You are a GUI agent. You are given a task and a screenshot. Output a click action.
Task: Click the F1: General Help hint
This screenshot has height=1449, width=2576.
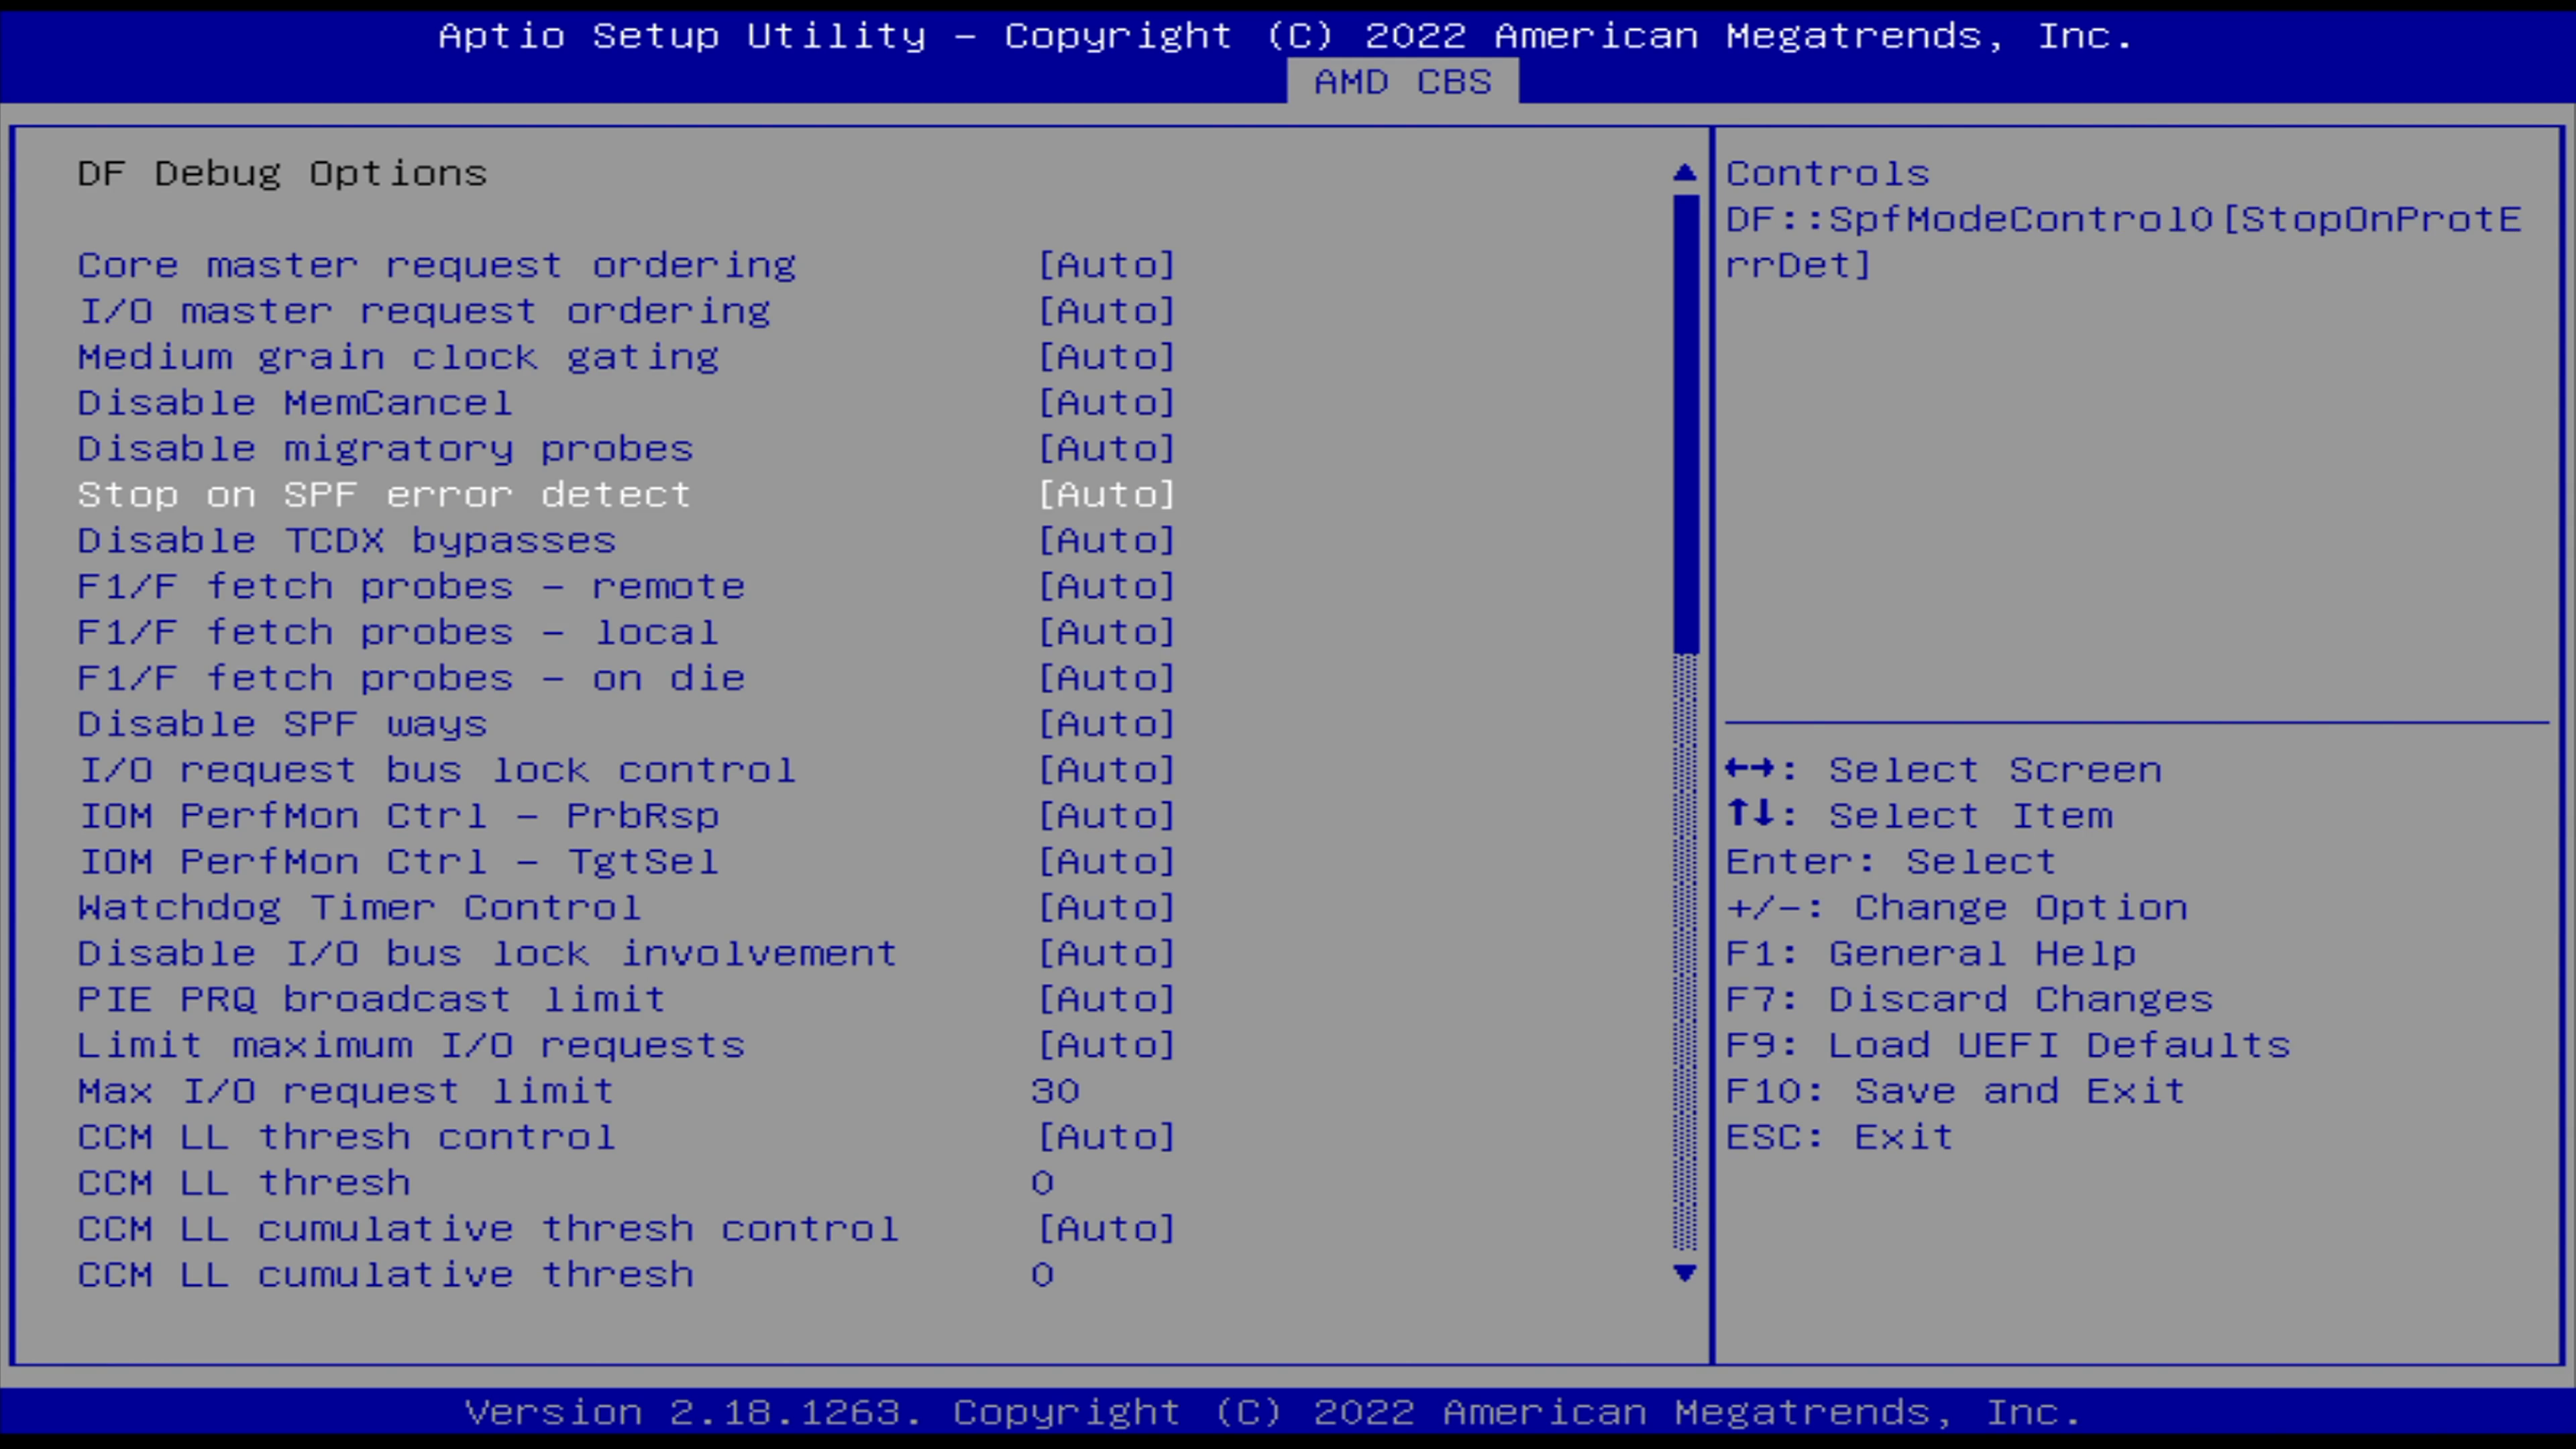pos(1931,955)
